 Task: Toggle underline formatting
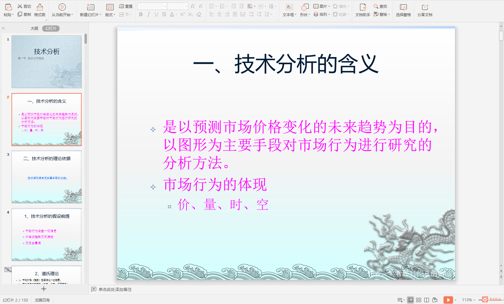156,14
